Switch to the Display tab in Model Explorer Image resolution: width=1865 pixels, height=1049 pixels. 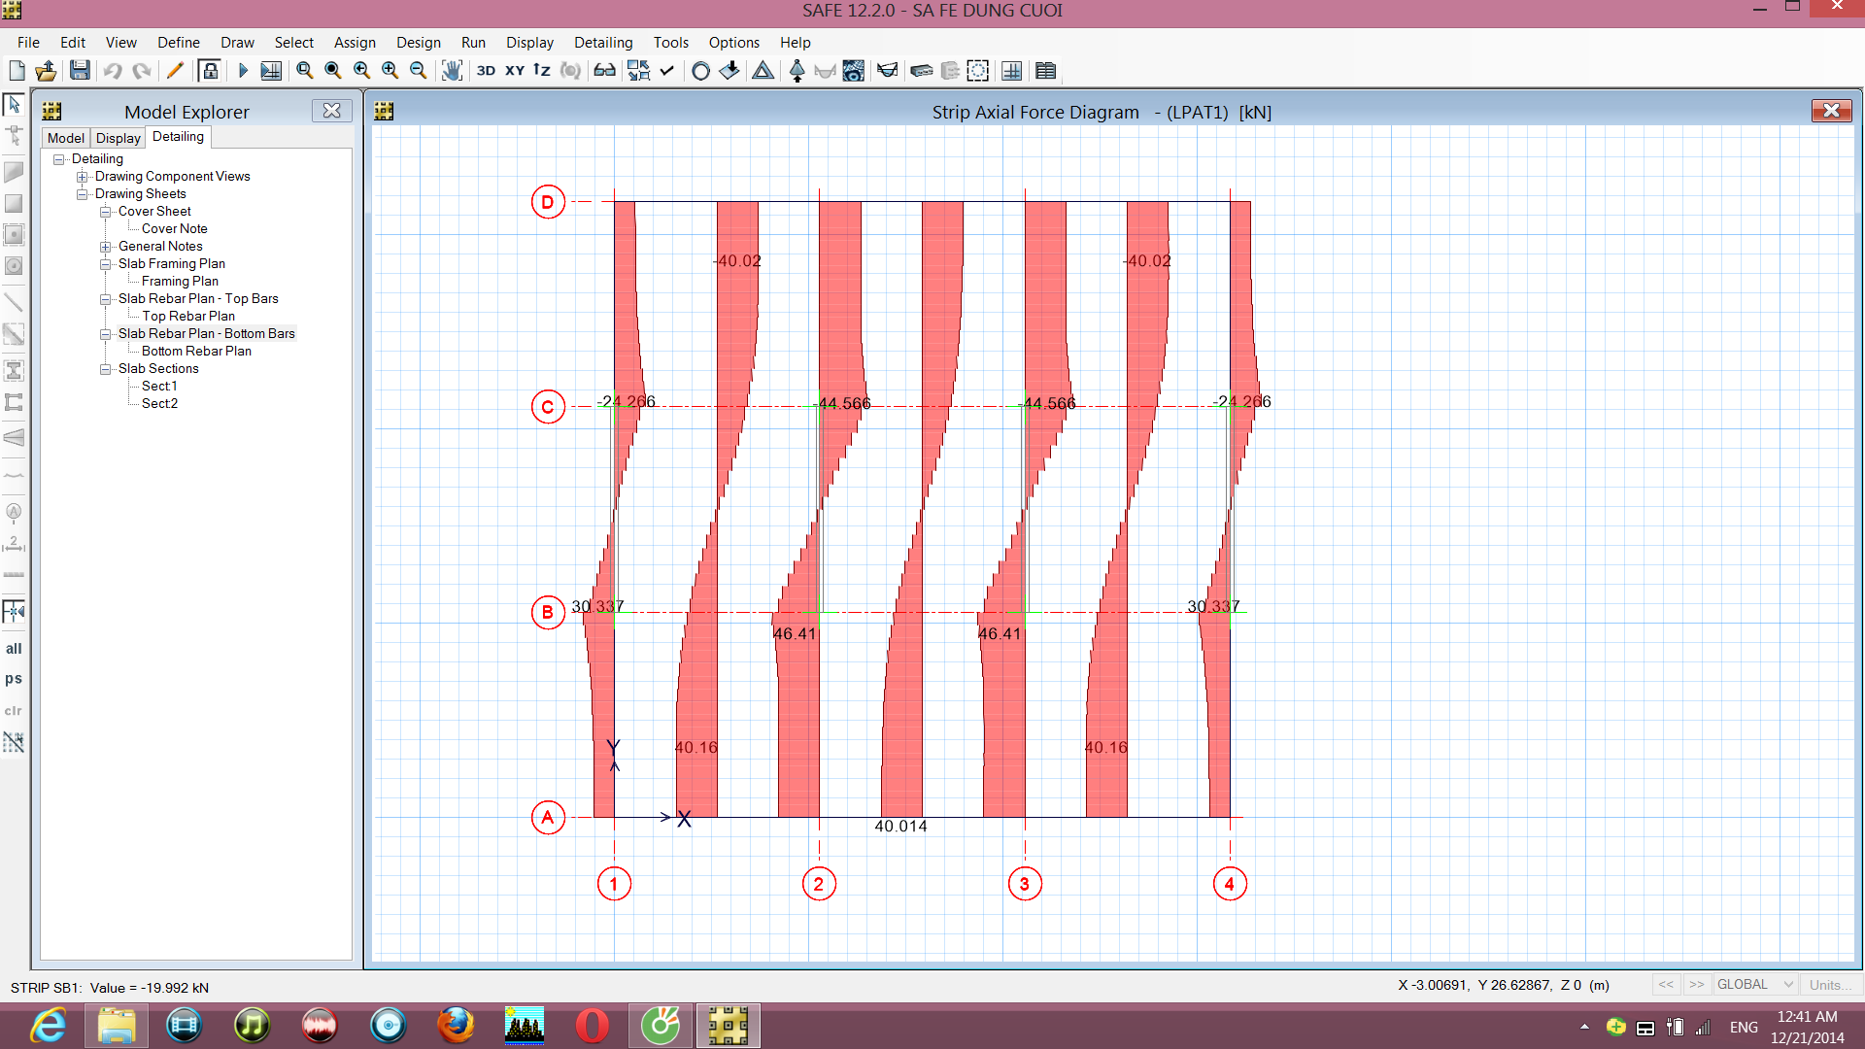point(119,138)
